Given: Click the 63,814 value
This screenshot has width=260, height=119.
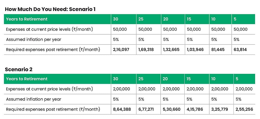Looking at the screenshot, I should pyautogui.click(x=240, y=49).
